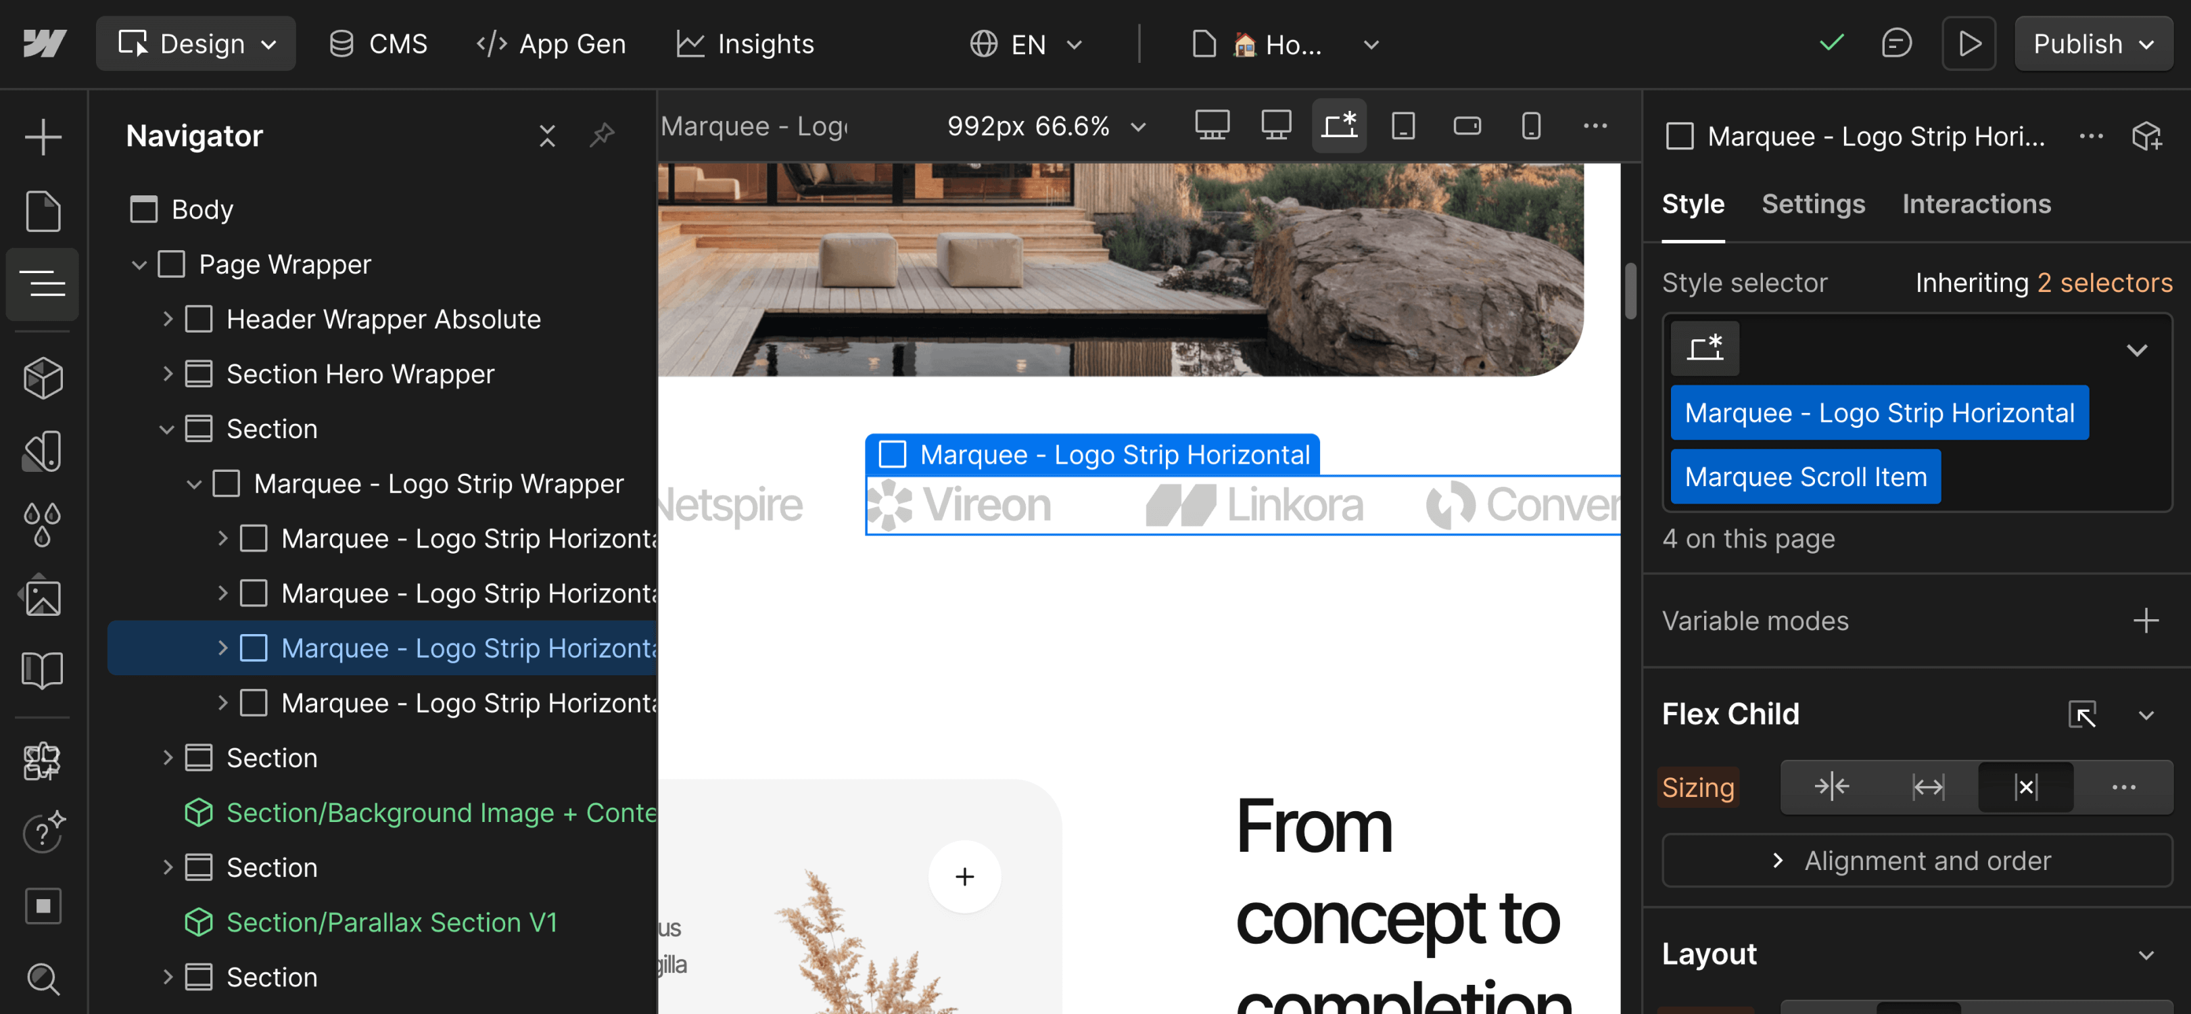Image resolution: width=2191 pixels, height=1014 pixels.
Task: Open the Add Elements panel
Action: click(x=42, y=136)
